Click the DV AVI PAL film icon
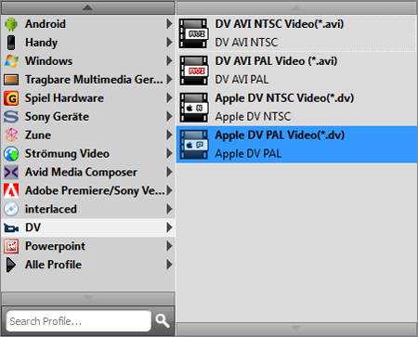 (x=194, y=71)
